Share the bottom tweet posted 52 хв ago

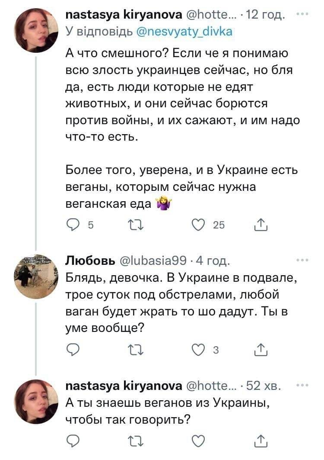(x=262, y=441)
